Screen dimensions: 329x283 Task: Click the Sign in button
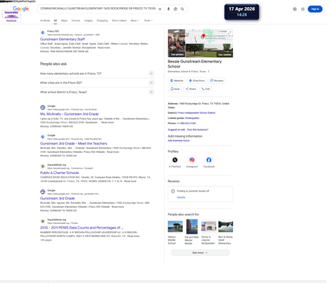(x=315, y=9)
